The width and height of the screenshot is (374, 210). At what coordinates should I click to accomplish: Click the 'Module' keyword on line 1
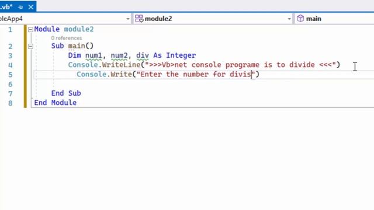pyautogui.click(x=47, y=29)
